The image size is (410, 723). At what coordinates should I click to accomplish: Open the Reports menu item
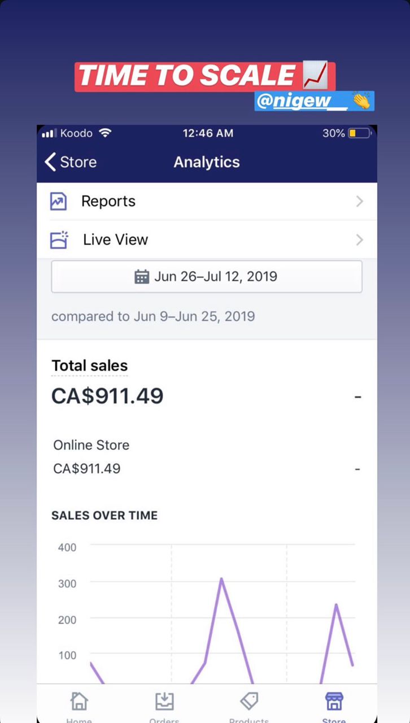(x=108, y=202)
